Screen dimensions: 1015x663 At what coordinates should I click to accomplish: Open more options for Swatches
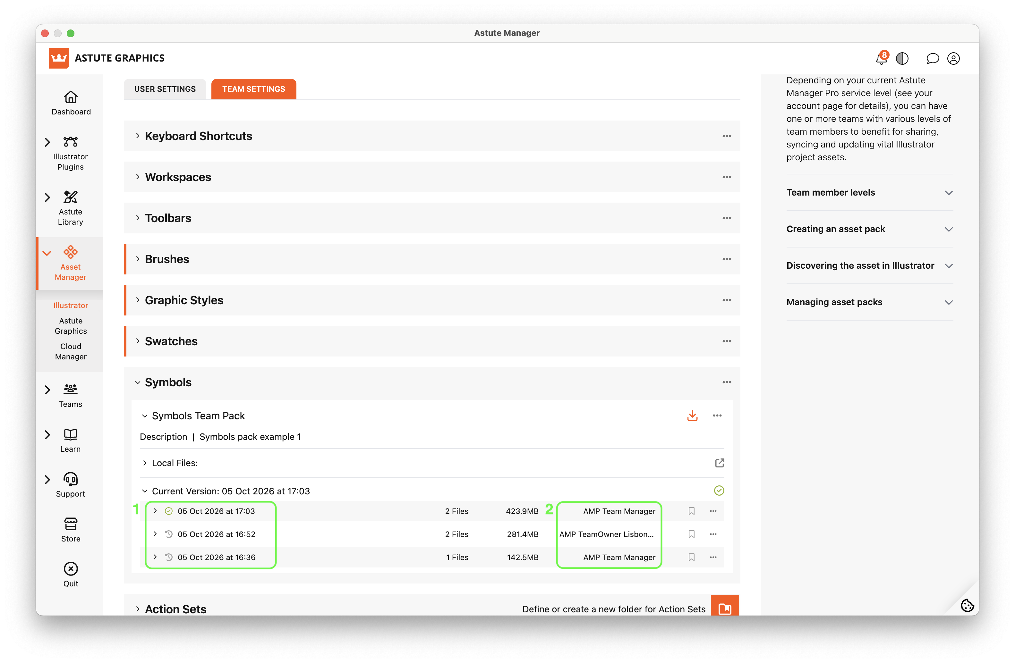[x=727, y=341]
